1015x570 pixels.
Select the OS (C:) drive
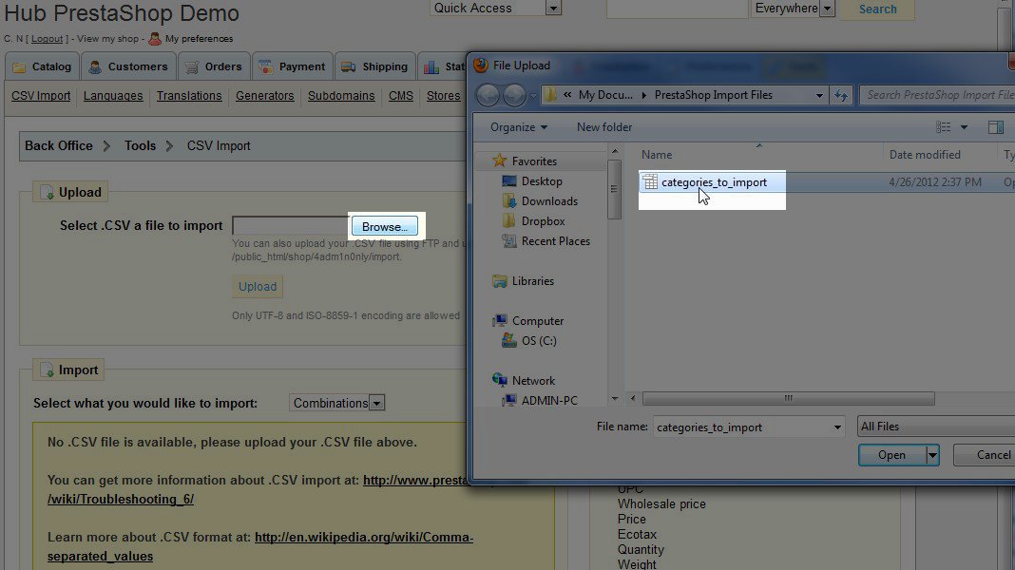click(x=539, y=341)
